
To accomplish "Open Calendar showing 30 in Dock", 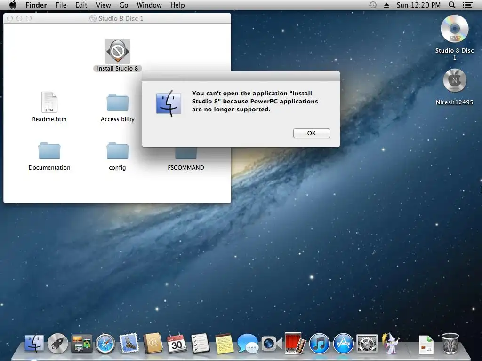I will [x=177, y=343].
